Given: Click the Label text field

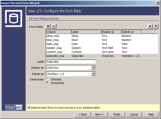Looking at the screenshot, I should point(71,62).
